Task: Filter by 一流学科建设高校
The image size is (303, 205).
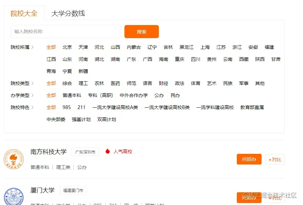Action: 215,107
